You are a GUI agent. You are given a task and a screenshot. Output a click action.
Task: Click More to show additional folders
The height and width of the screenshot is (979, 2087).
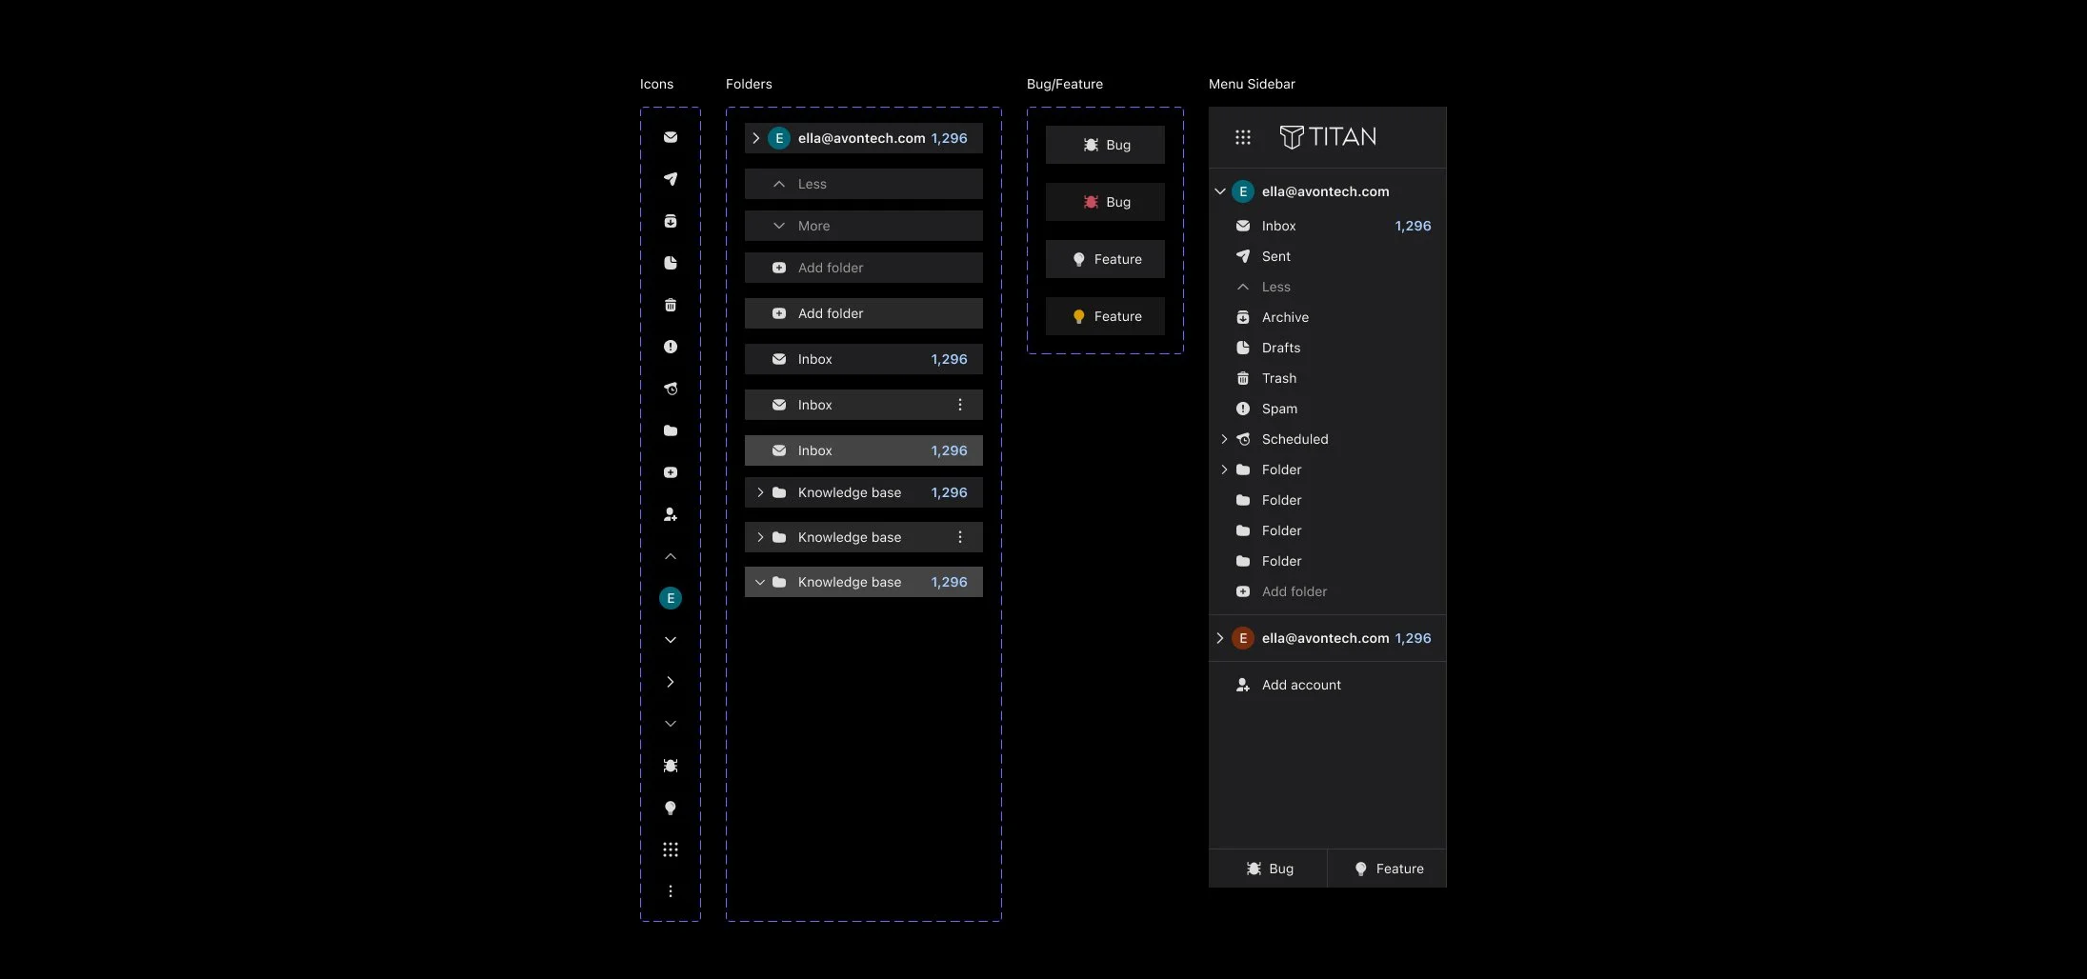(x=863, y=226)
